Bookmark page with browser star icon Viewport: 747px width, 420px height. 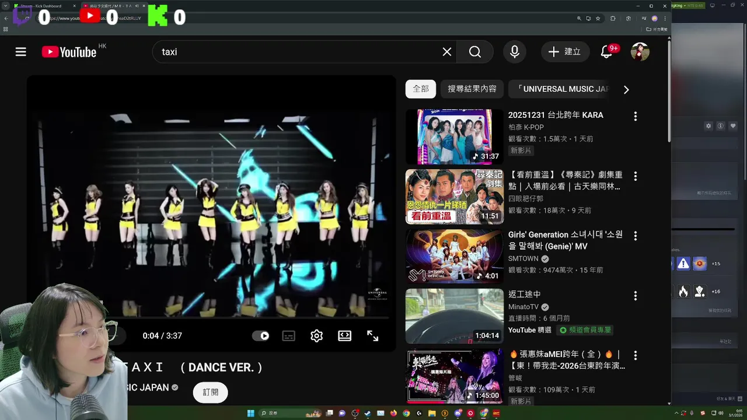click(598, 18)
